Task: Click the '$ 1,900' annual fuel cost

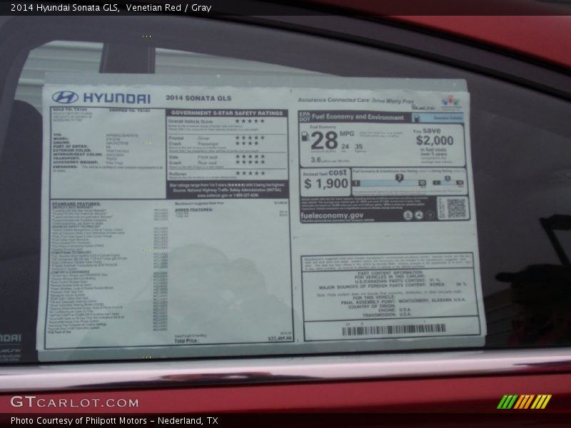Action: point(326,184)
